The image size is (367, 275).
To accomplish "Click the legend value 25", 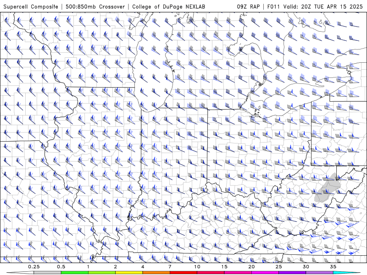I will [x=278, y=267].
